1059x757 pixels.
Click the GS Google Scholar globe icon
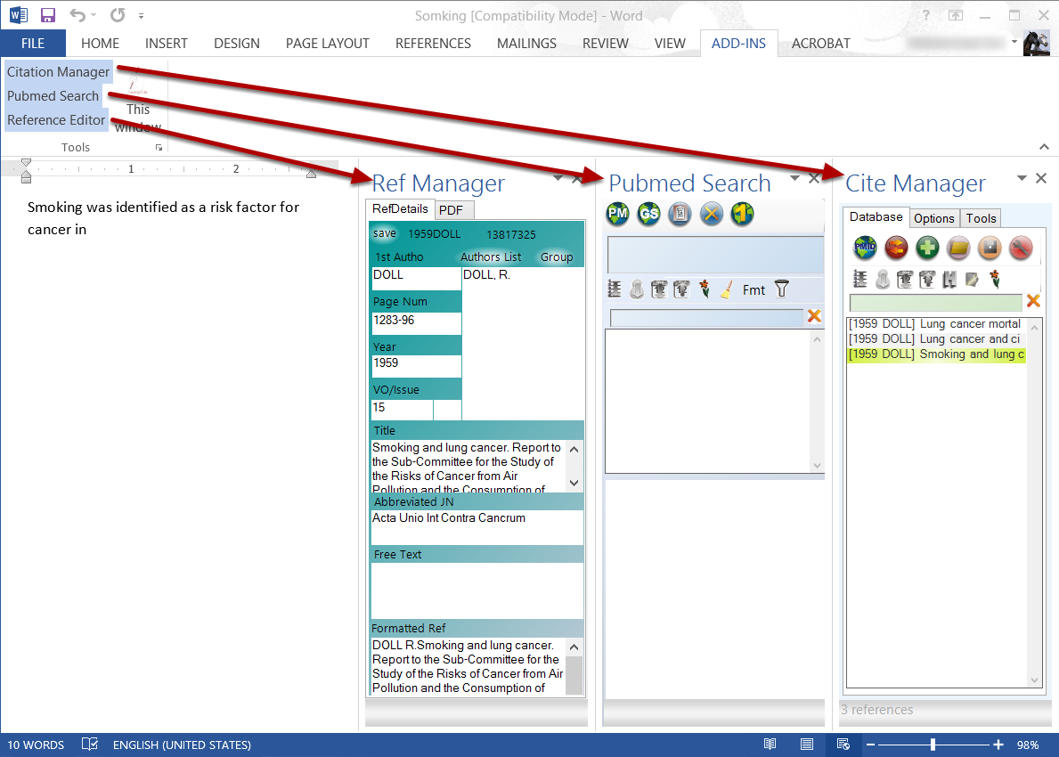(648, 215)
